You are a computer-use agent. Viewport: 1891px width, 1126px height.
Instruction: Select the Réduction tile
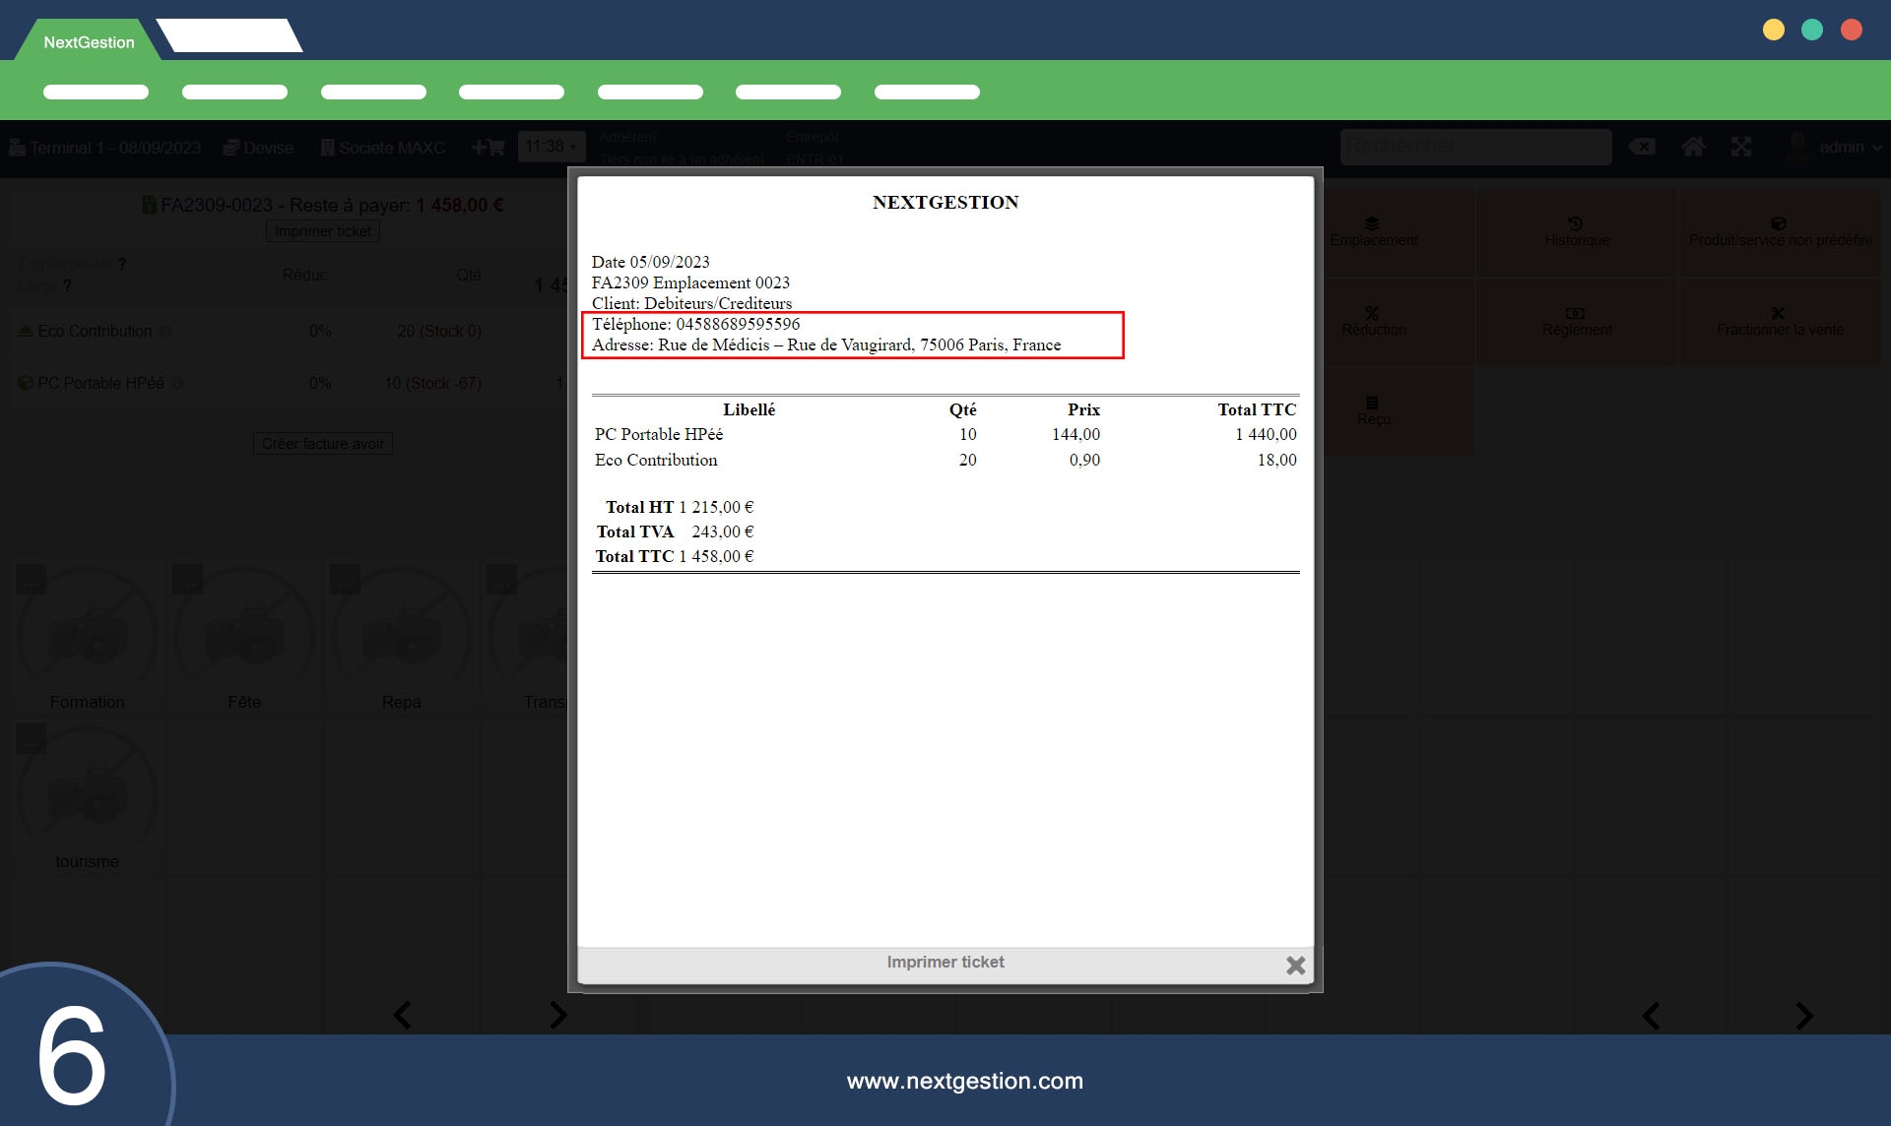1373,322
